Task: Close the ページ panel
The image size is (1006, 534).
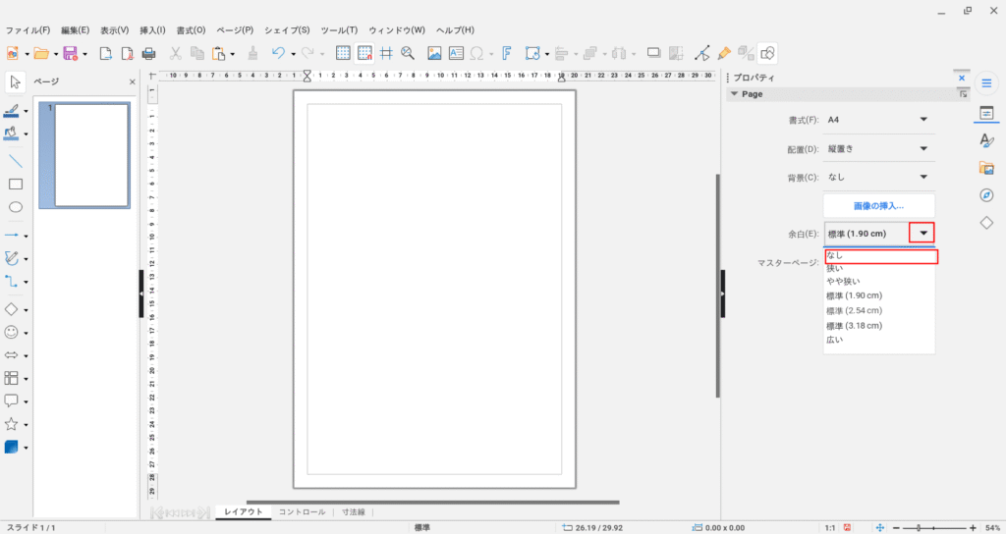Action: point(133,82)
